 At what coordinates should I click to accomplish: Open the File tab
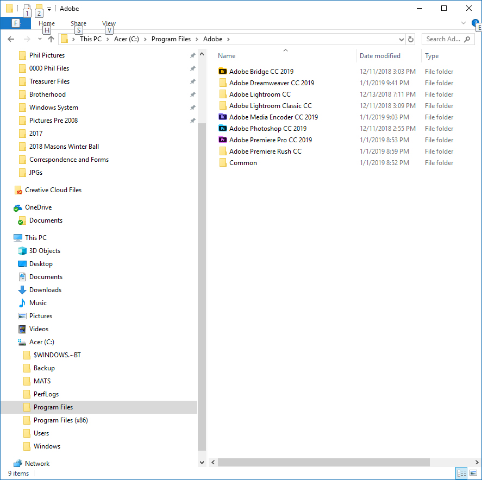pos(15,23)
